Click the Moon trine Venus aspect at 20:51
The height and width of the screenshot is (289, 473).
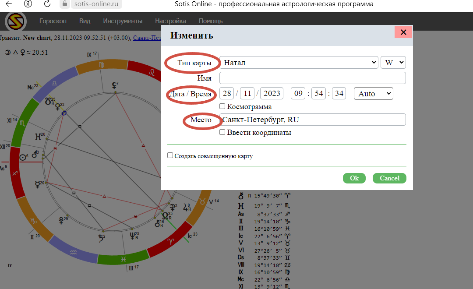click(26, 53)
